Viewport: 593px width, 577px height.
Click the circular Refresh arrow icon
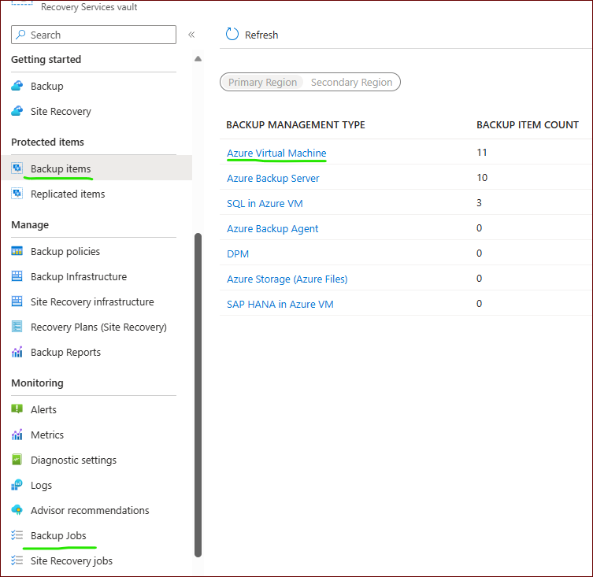[232, 34]
